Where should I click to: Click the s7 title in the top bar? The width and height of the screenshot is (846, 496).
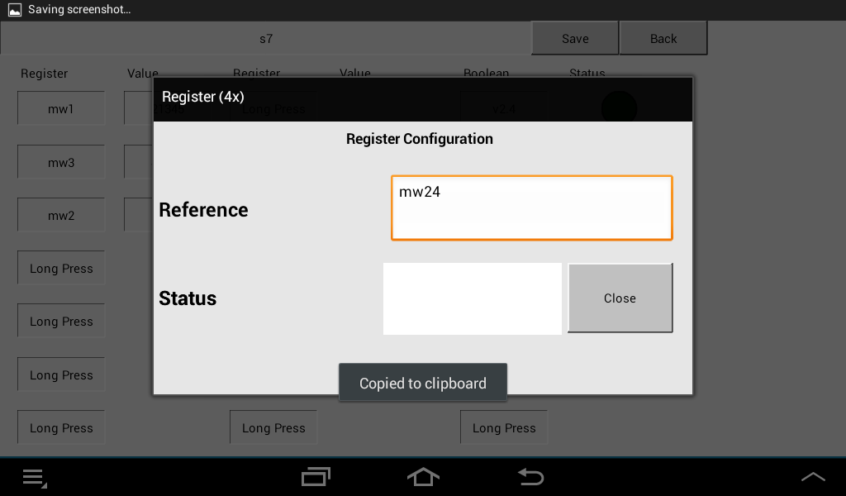[x=266, y=38]
